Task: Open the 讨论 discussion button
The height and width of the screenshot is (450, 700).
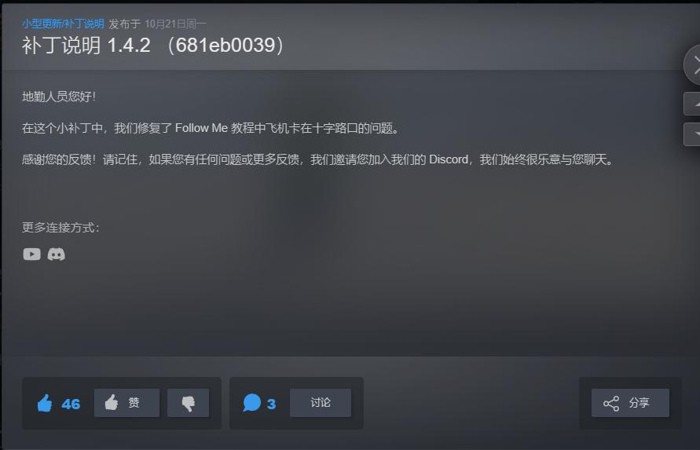Action: 321,403
